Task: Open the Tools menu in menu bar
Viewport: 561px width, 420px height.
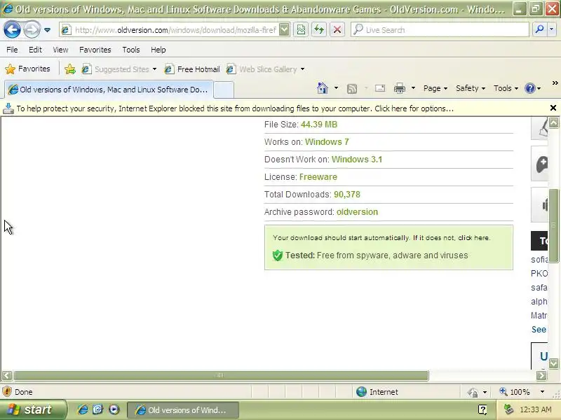Action: pos(131,50)
